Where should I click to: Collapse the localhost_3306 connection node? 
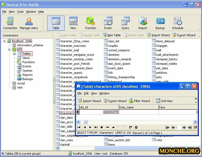tap(4, 41)
